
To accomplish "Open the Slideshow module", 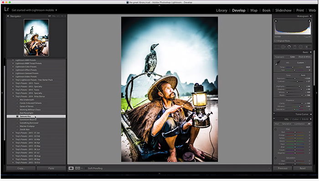I will 283,10.
